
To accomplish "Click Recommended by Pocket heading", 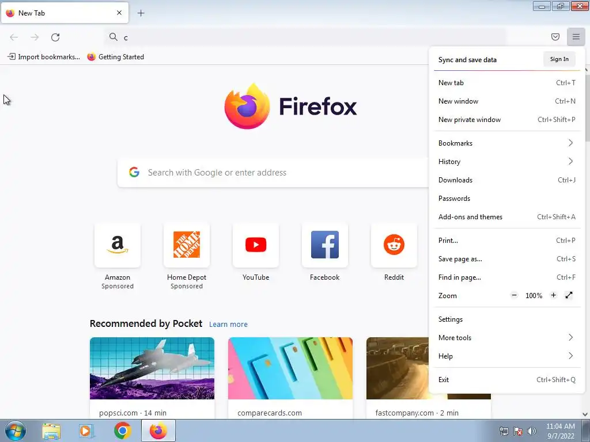I will tap(146, 323).
